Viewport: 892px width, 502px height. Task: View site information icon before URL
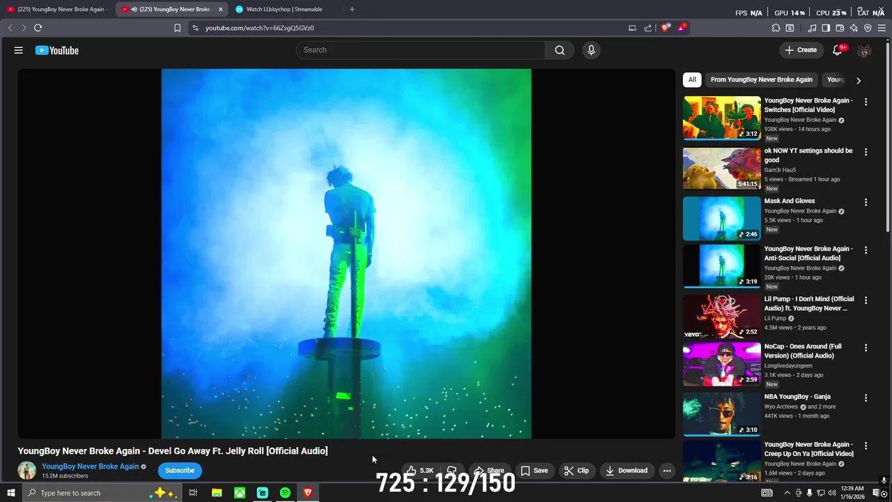195,28
